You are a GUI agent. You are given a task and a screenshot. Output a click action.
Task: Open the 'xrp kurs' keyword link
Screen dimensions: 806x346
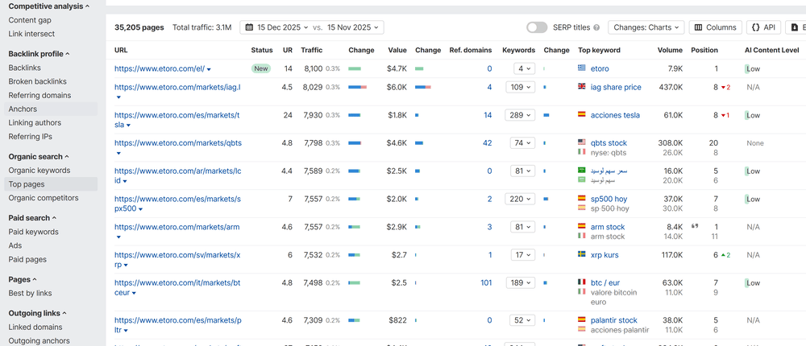click(604, 254)
